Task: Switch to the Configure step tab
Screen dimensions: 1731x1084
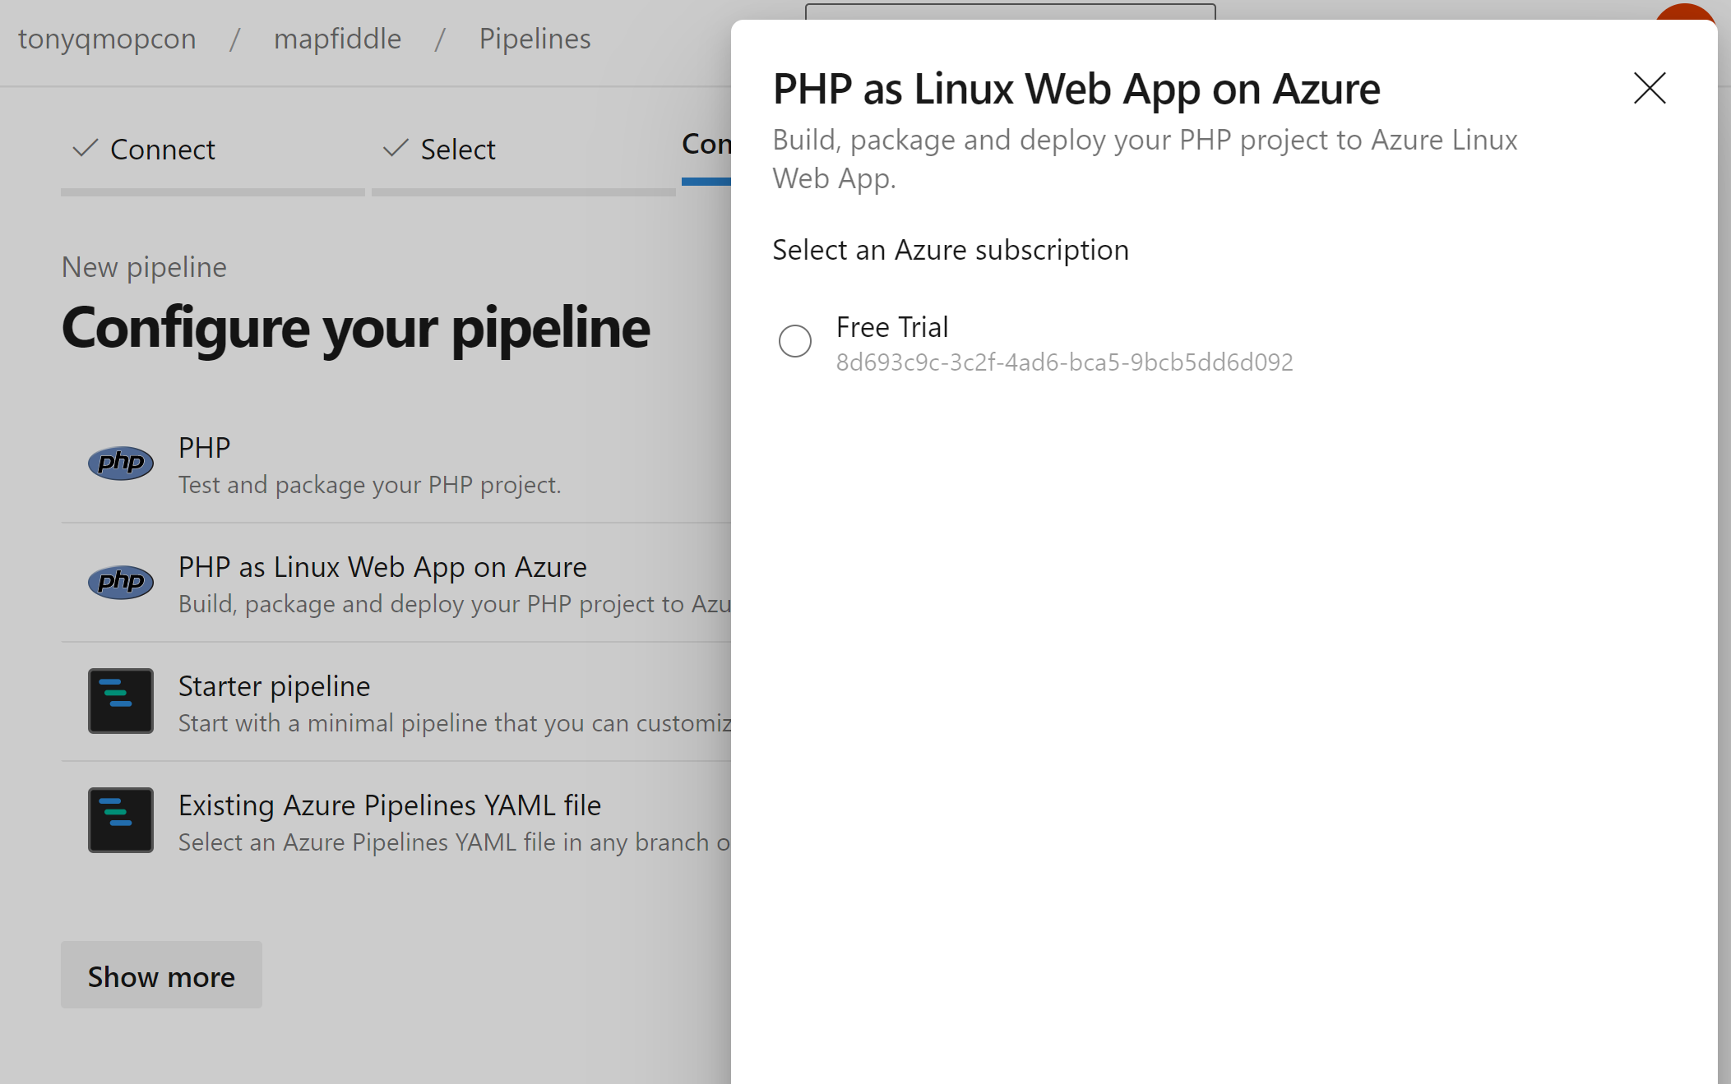Action: (x=706, y=145)
